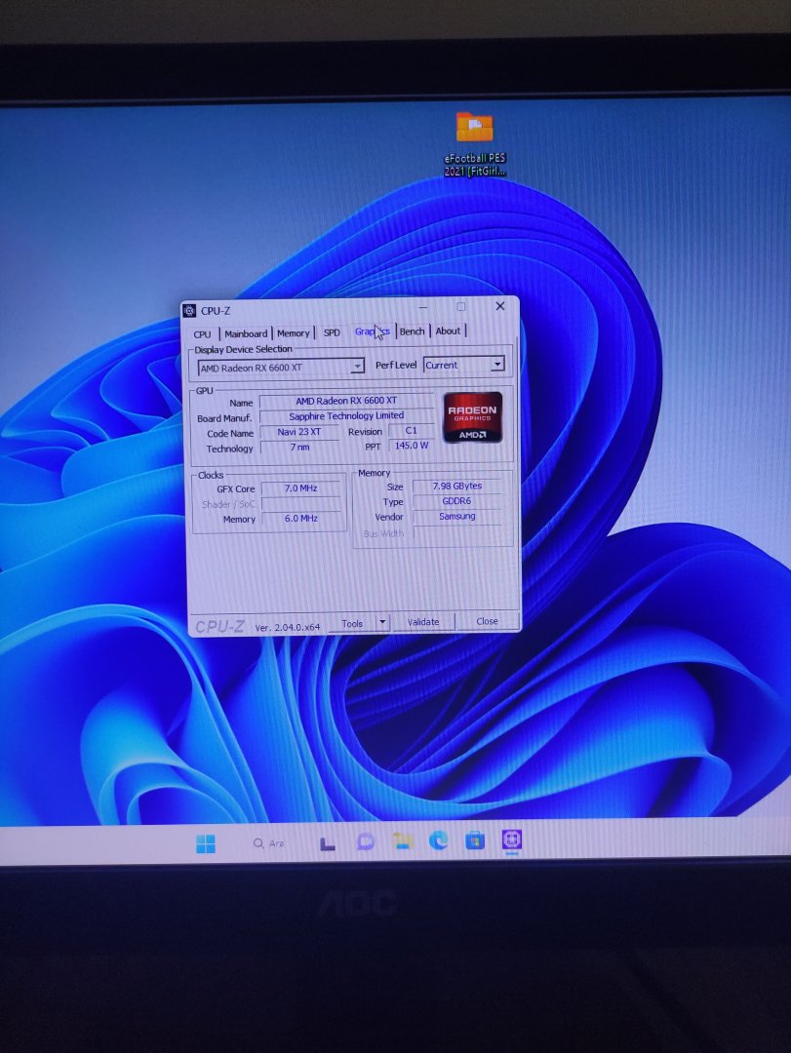Screen dimensions: 791x1053
Task: Select the Graphics tab
Action: pos(373,331)
